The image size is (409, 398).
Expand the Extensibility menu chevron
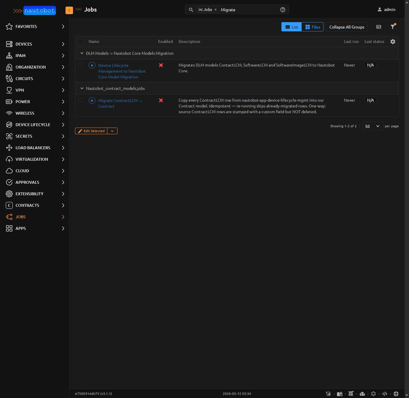(x=63, y=194)
